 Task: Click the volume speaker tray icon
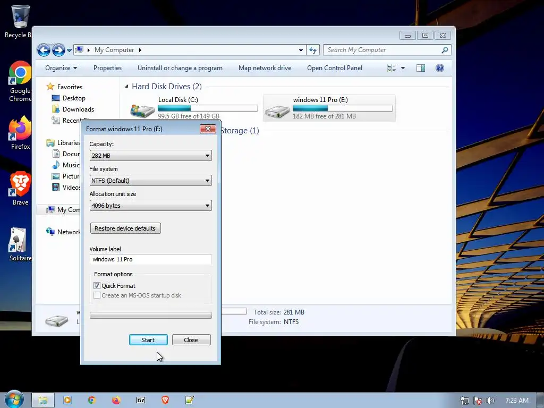coord(490,401)
